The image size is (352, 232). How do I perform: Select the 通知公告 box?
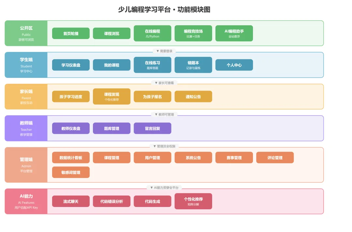tap(193, 97)
